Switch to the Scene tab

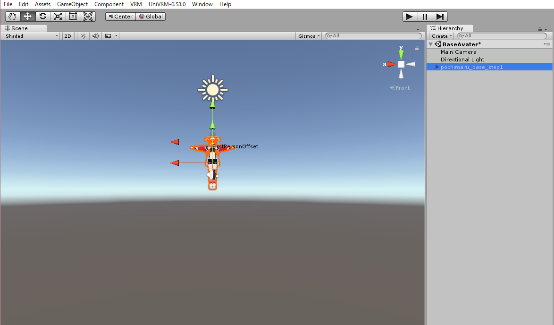click(x=24, y=28)
